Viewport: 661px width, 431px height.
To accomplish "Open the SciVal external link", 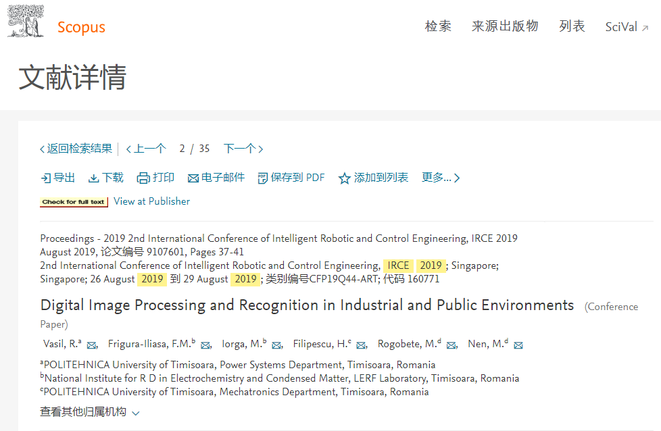I will 627,27.
